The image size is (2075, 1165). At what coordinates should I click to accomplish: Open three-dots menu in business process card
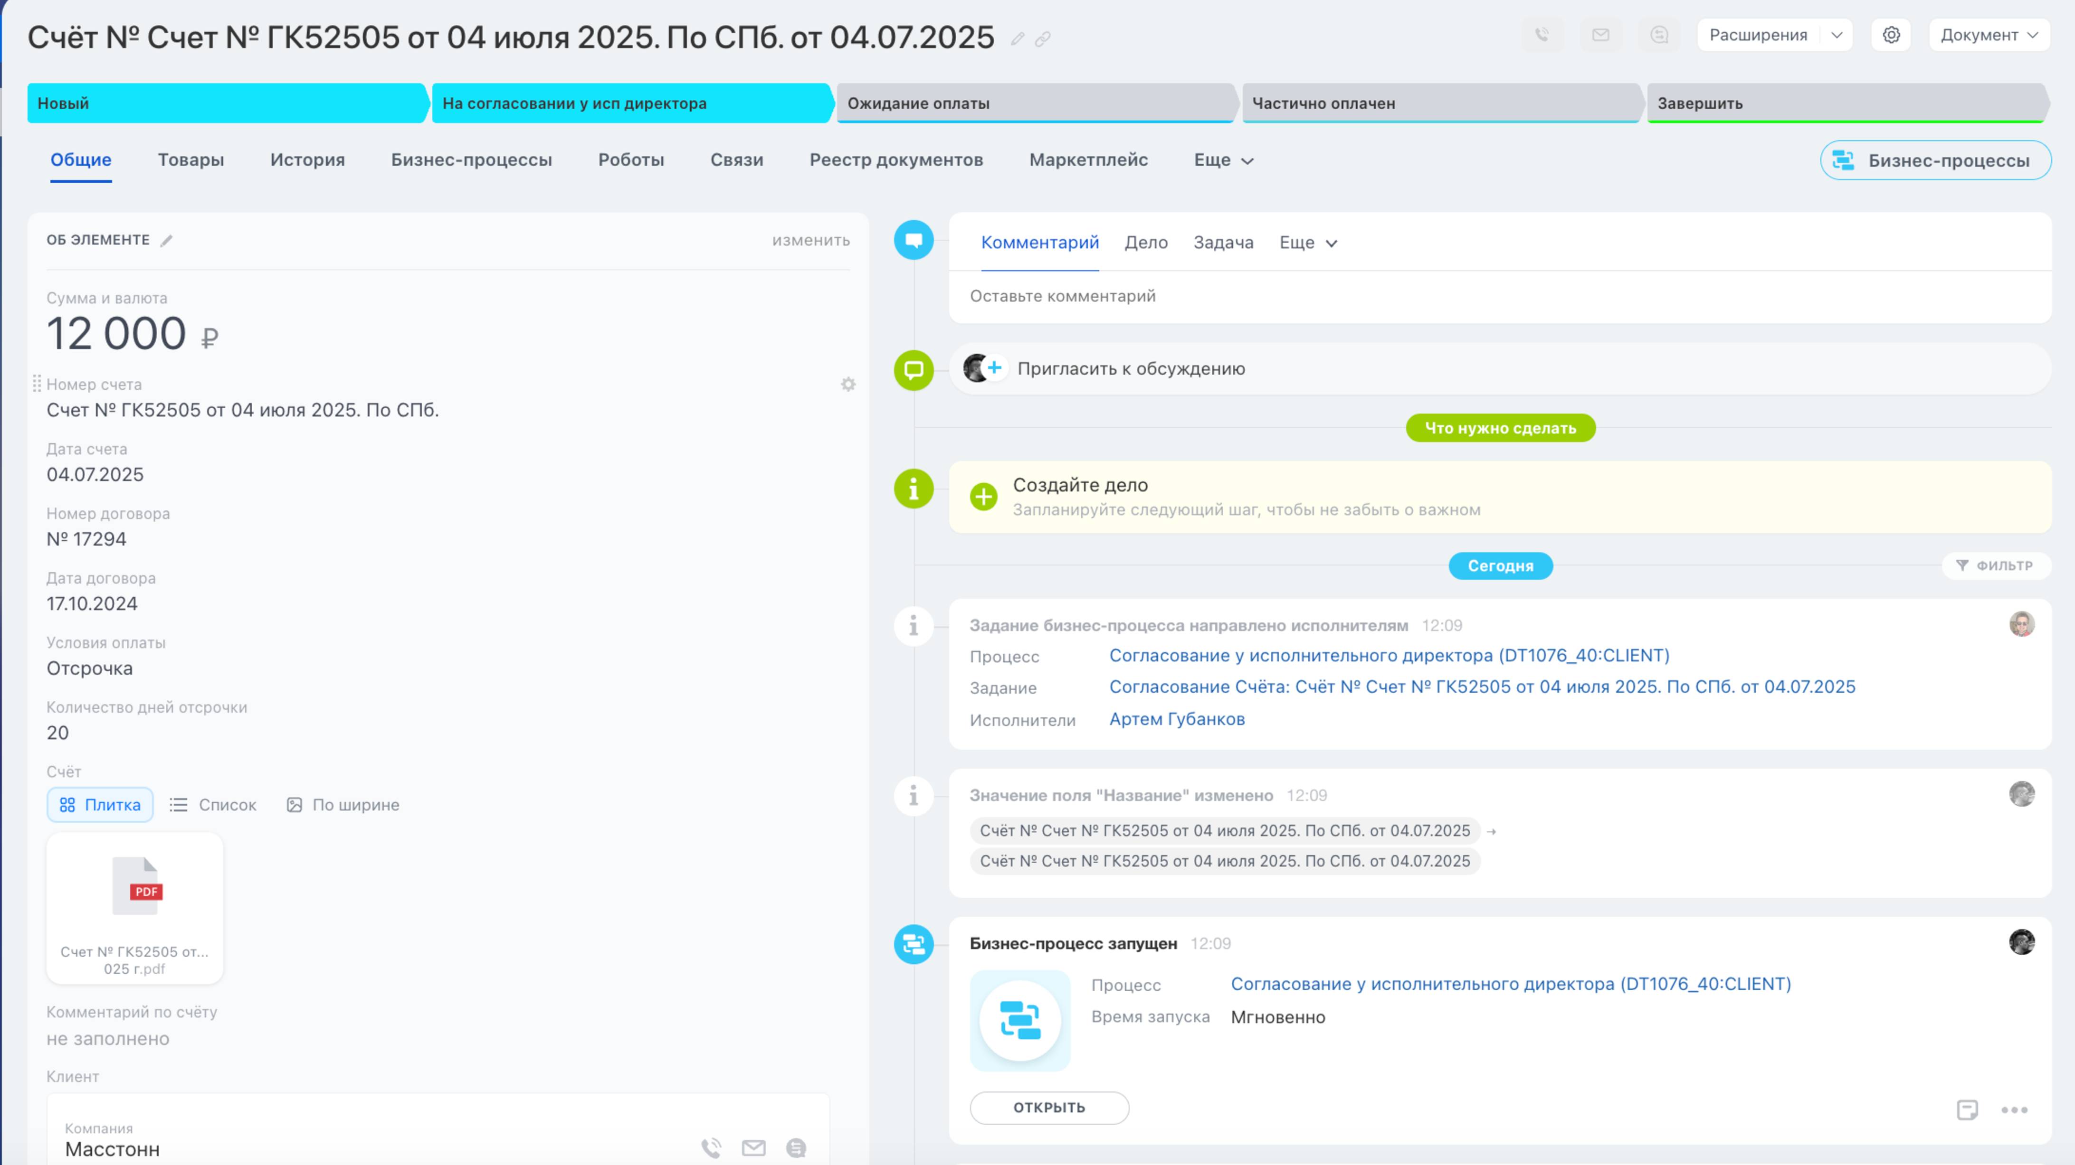coord(2014,1109)
